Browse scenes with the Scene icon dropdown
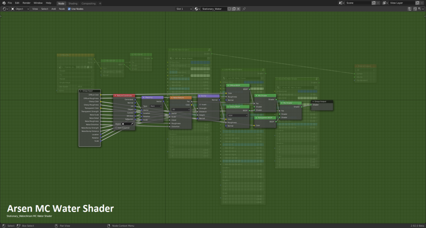Image resolution: width=426 pixels, height=228 pixels. [x=341, y=3]
